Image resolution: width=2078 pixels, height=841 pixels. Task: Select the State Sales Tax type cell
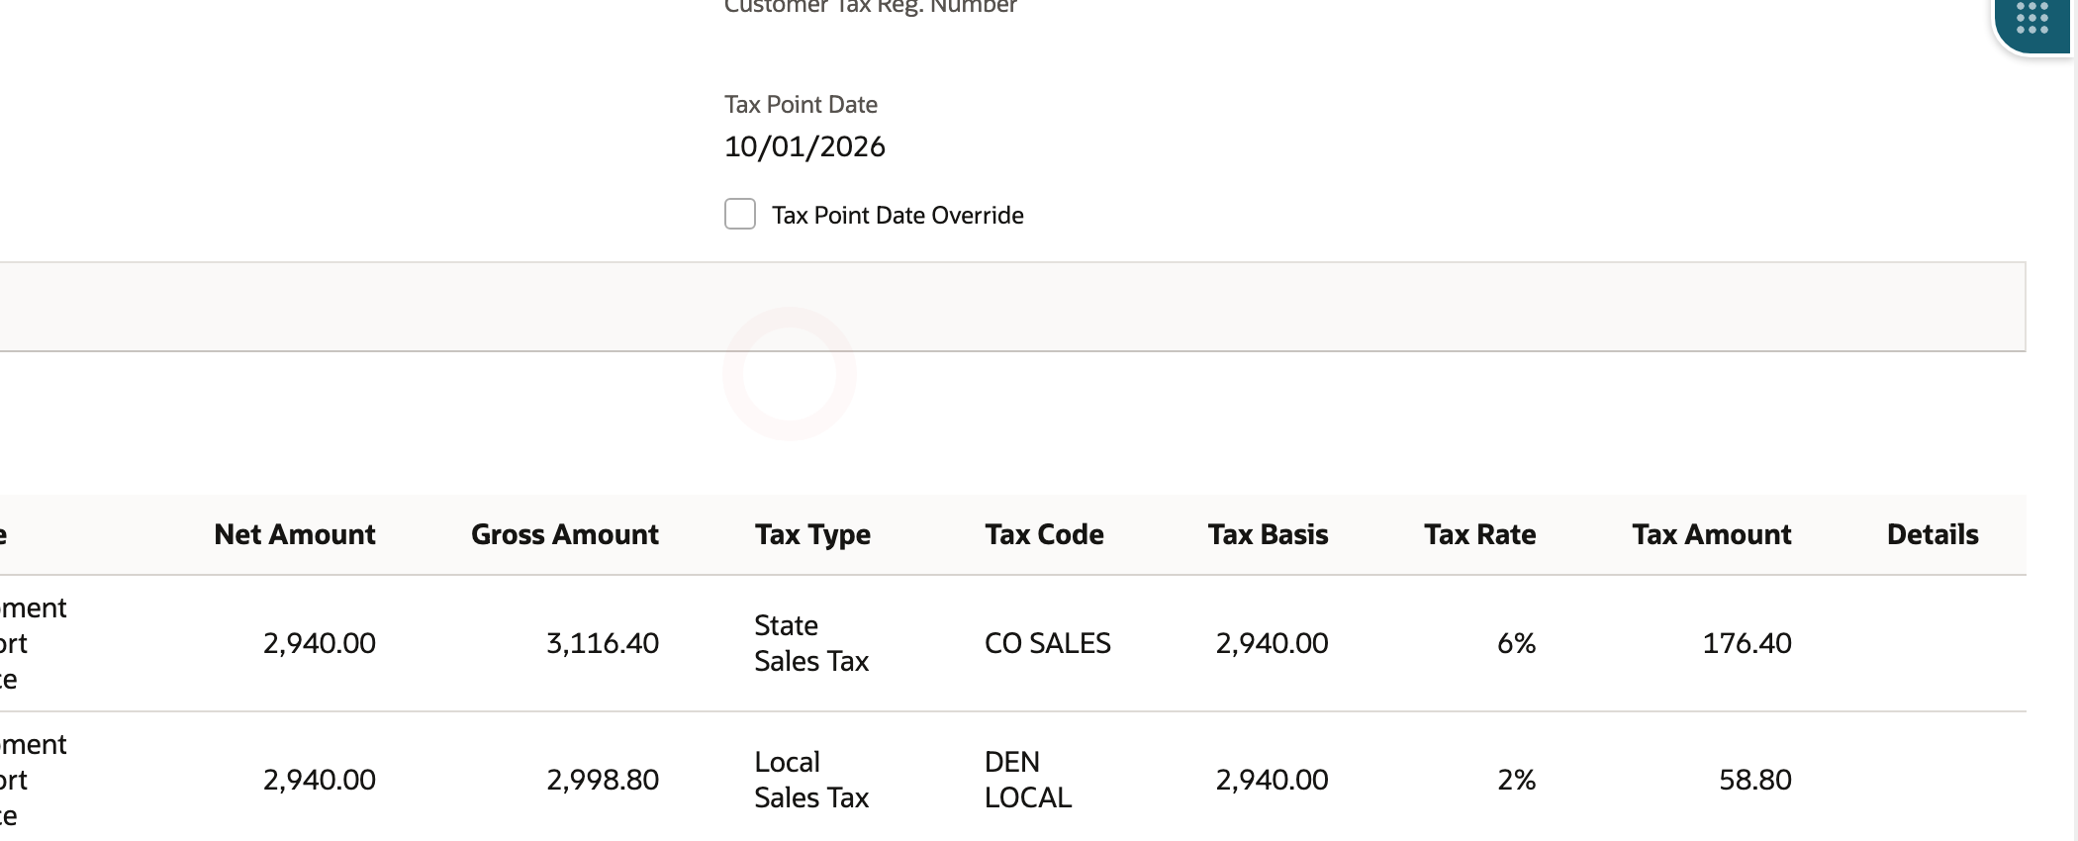811,643
